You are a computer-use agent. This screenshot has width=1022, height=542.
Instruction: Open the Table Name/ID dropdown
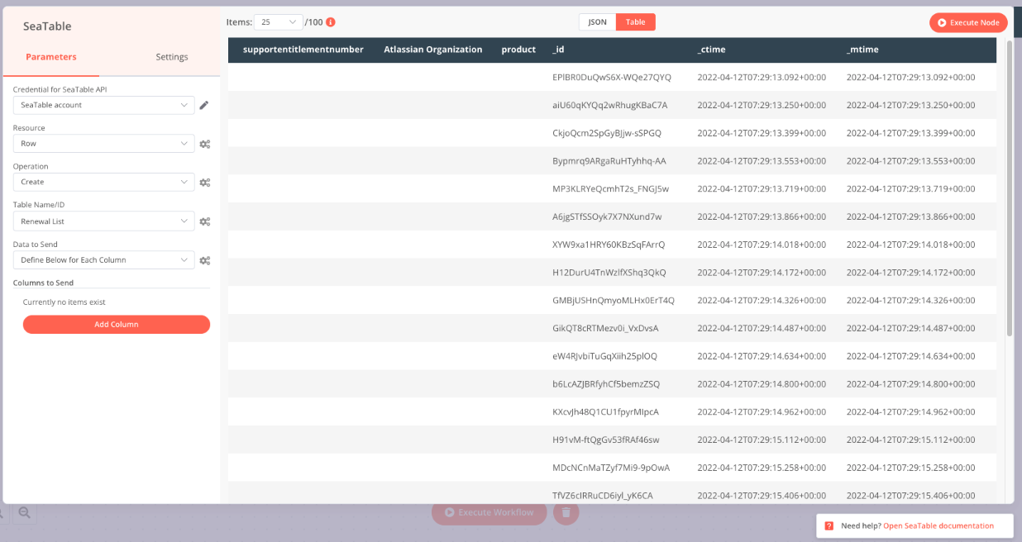tap(103, 221)
